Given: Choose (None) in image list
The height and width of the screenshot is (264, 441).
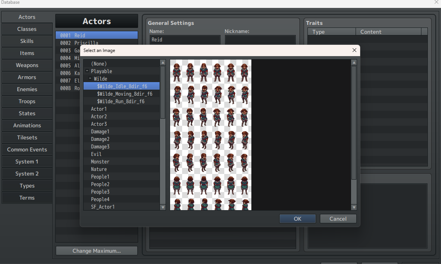Looking at the screenshot, I should point(122,64).
